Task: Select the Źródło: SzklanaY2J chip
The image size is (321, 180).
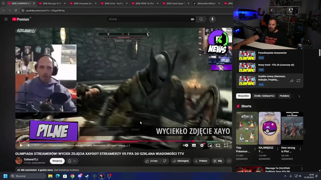Action: pos(264,96)
